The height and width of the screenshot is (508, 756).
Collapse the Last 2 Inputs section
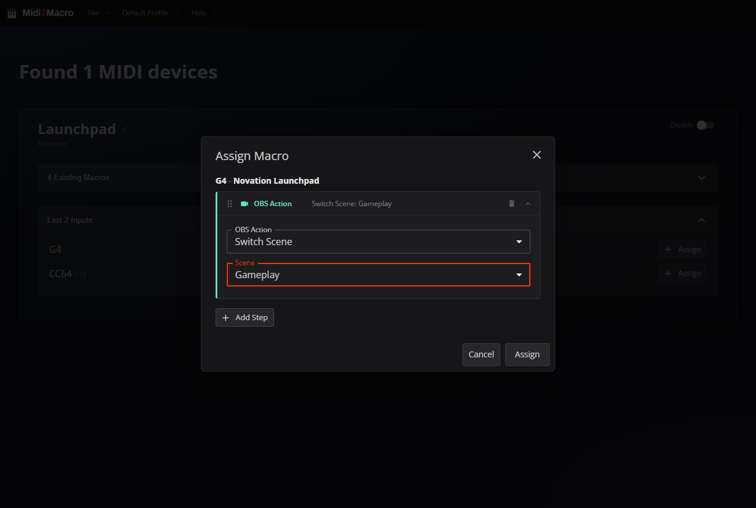click(x=378, y=220)
